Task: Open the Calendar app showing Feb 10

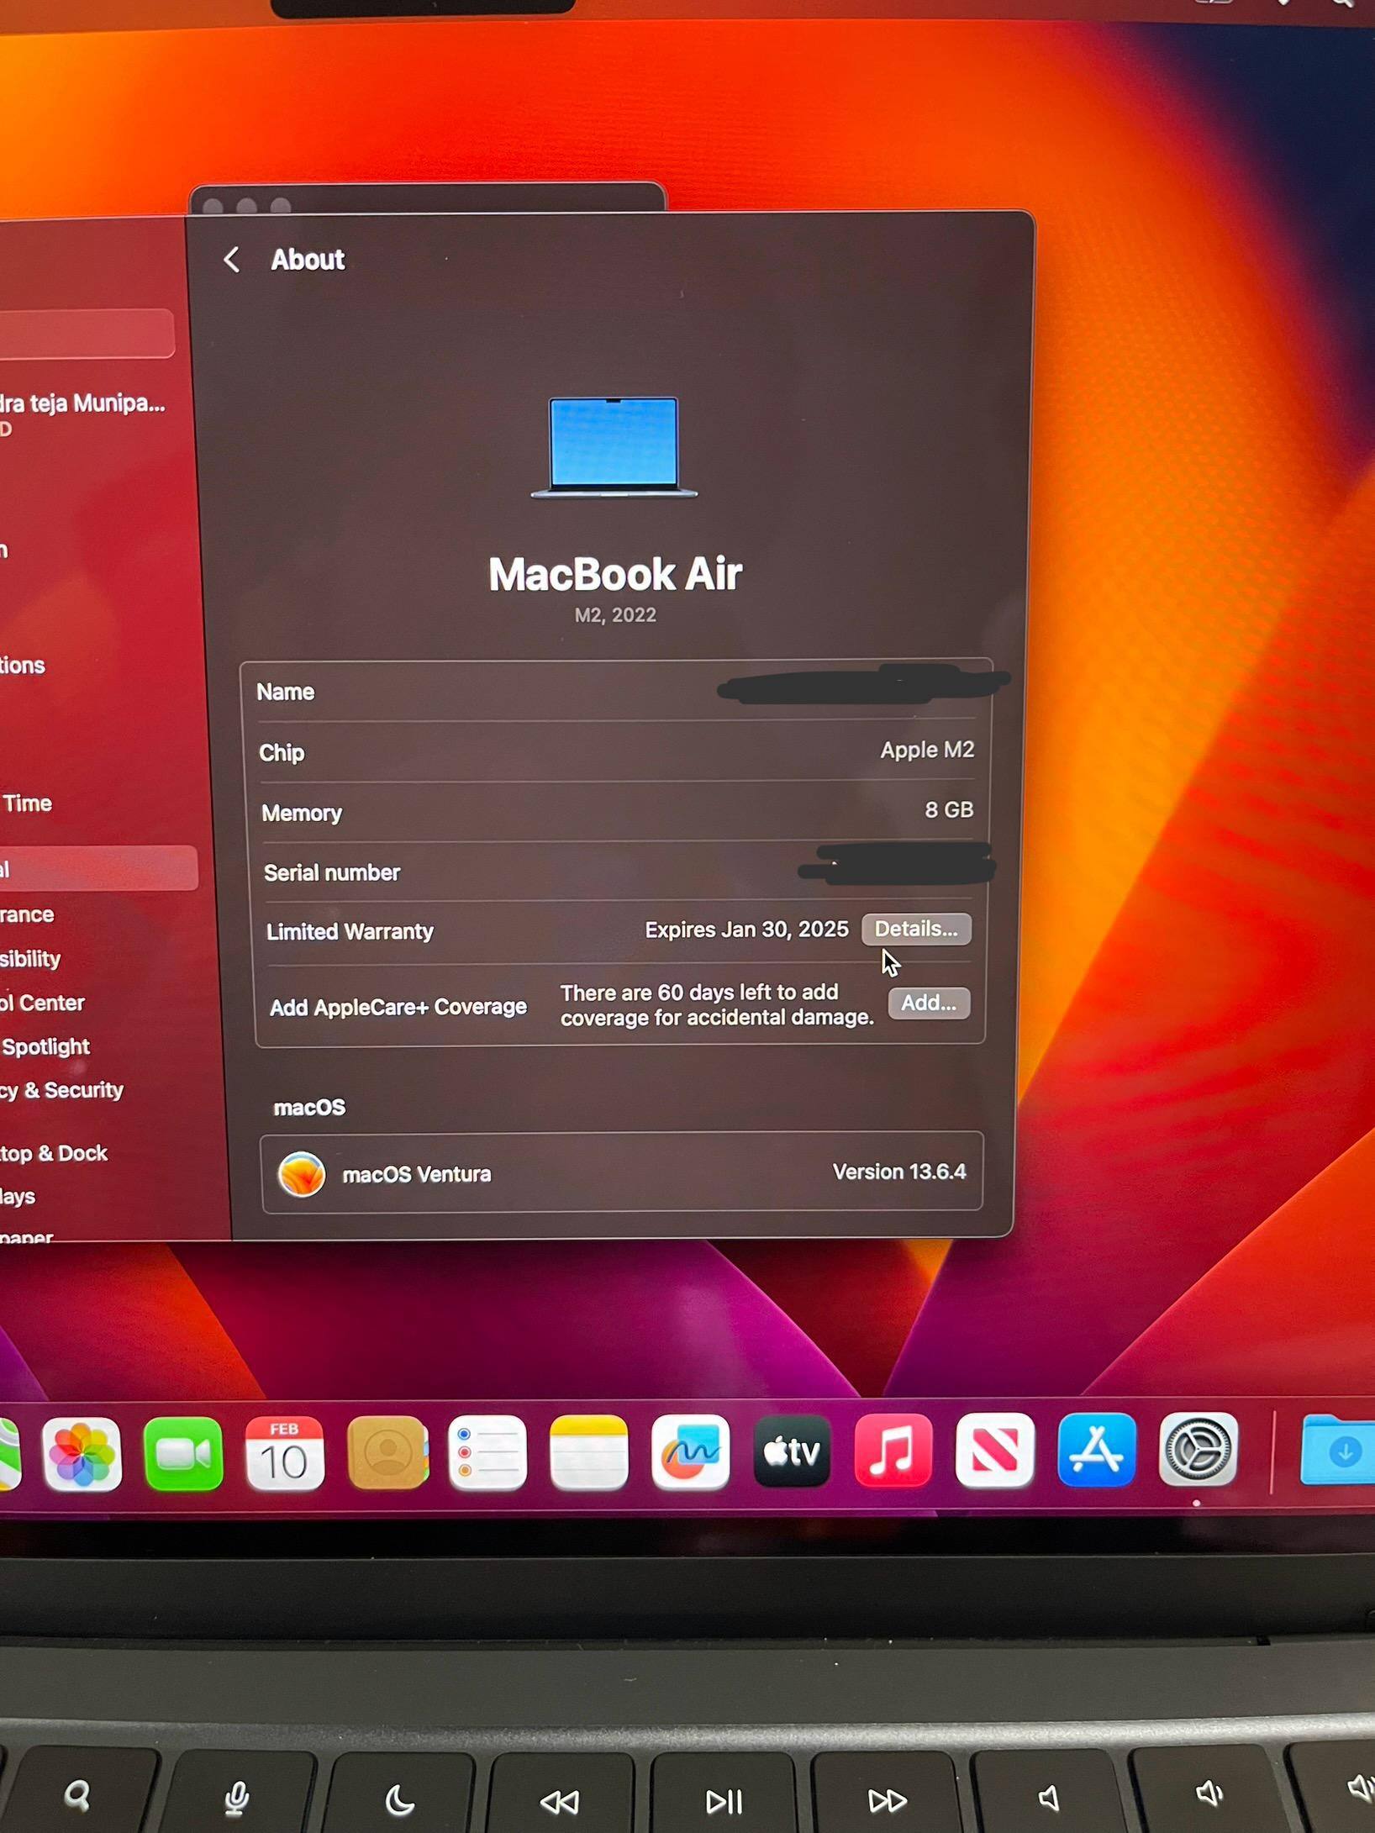Action: [x=285, y=1454]
